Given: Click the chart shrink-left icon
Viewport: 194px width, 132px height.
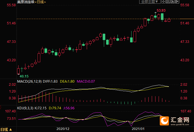Looking at the screenshot, I should coord(168,1).
